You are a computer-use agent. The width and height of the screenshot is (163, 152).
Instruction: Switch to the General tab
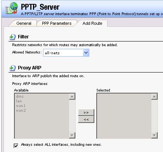(24, 23)
